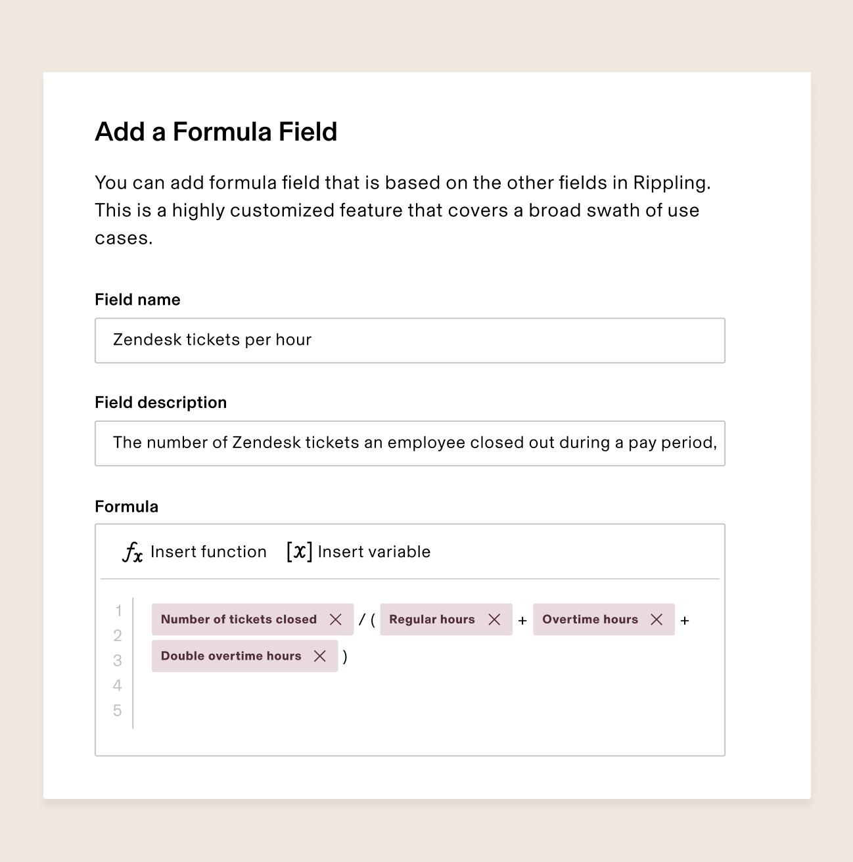Place cursor on formula line 4
The width and height of the screenshot is (853, 862).
[x=427, y=685]
